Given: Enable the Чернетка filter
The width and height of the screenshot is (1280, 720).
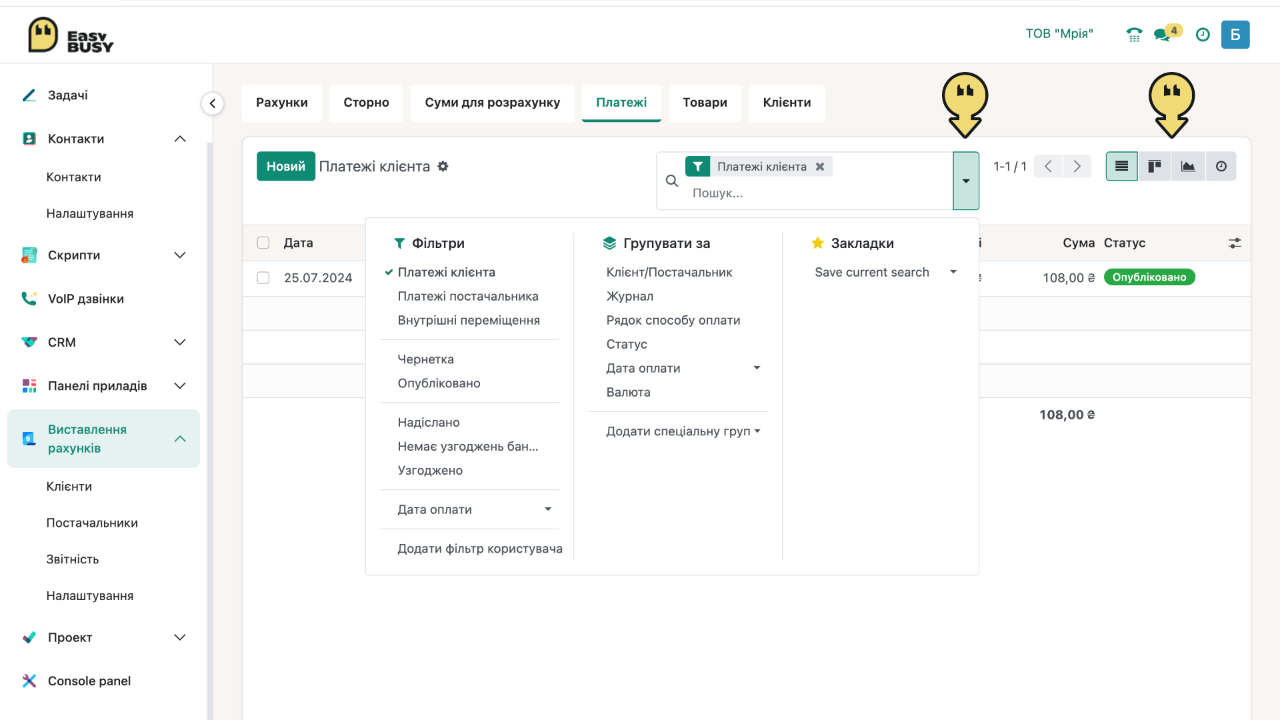Looking at the screenshot, I should pyautogui.click(x=425, y=359).
